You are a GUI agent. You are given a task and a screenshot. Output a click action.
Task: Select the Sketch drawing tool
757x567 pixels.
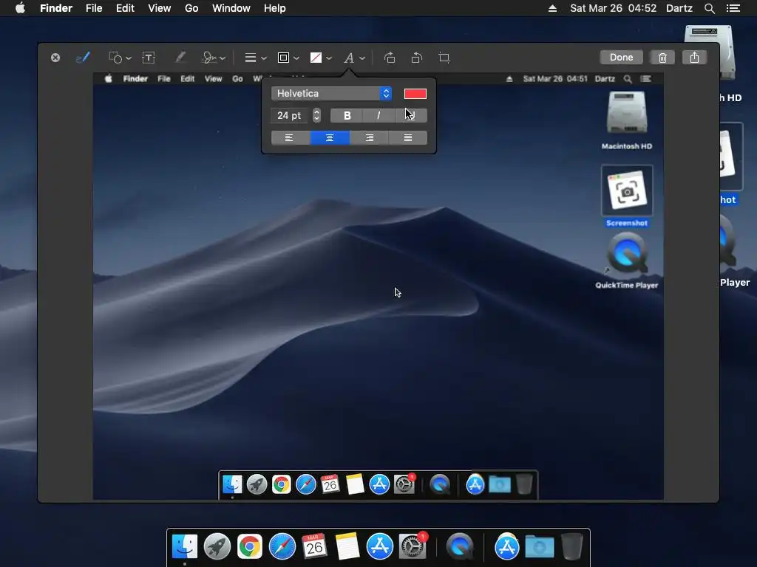(83, 58)
